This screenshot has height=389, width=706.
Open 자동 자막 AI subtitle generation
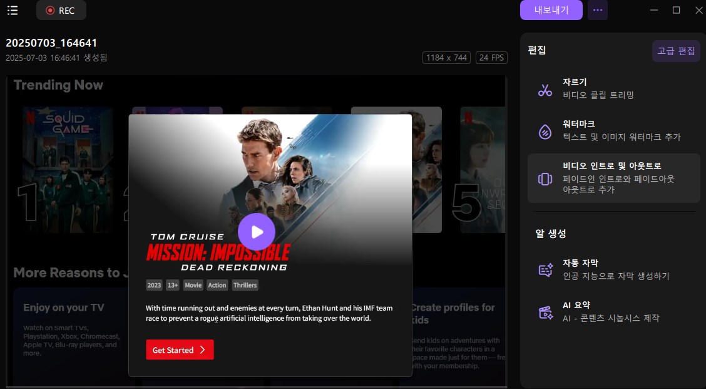(614, 269)
